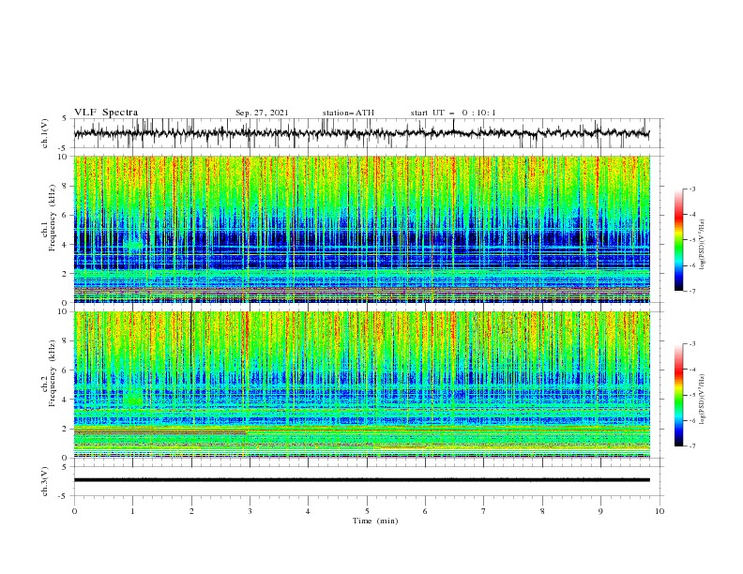Viewport: 743px width, 574px height.
Task: Select the "start UT = 0 : 10: 1" text
Action: point(453,113)
